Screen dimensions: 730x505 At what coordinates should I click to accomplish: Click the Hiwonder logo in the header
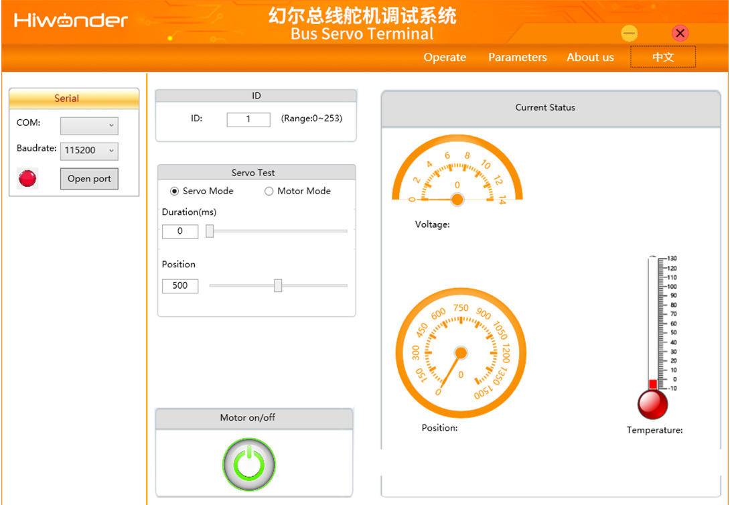pos(70,20)
